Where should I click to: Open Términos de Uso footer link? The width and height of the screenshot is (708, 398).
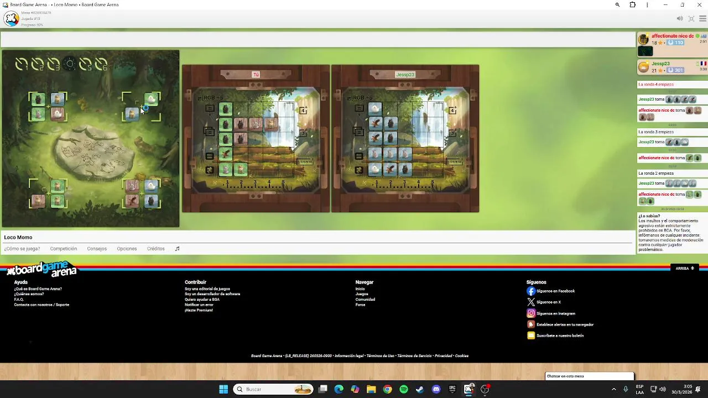[x=381, y=356]
